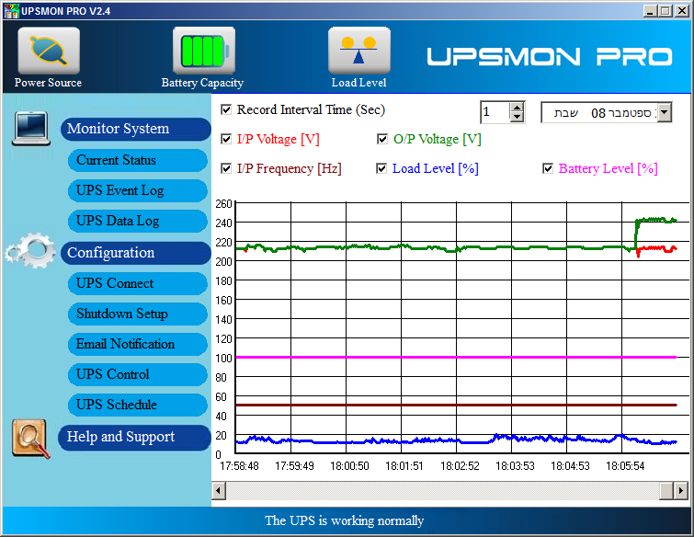Click the UPSMON PRO title bar app icon
This screenshot has height=537, width=694.
[11, 11]
